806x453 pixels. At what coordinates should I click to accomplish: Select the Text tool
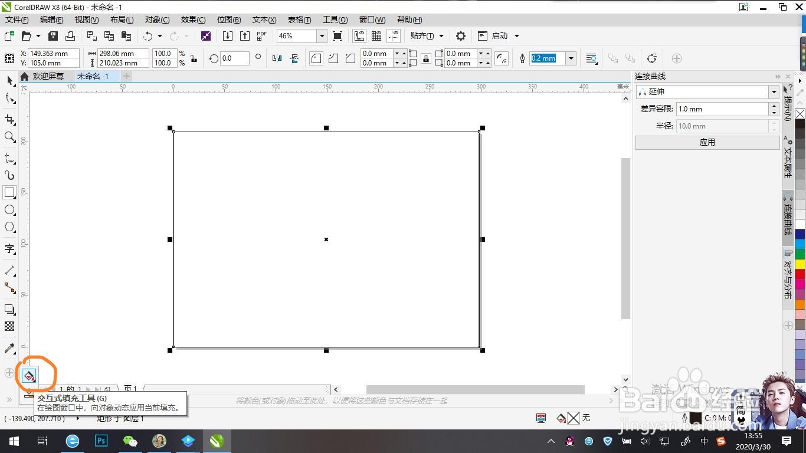click(x=9, y=248)
